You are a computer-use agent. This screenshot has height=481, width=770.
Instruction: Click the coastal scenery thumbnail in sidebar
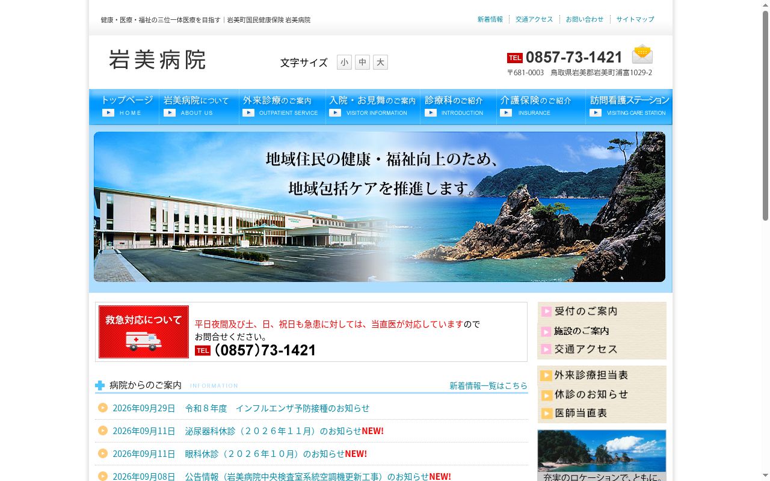click(x=602, y=455)
